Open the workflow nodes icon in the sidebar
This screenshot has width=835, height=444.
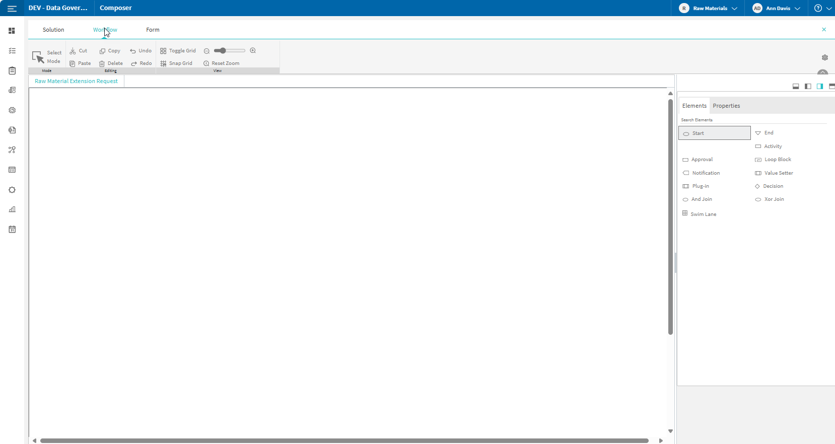click(12, 150)
